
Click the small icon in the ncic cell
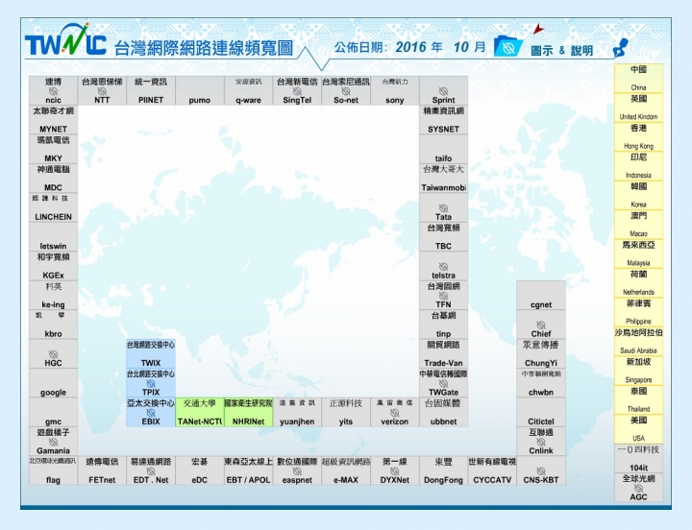click(x=54, y=91)
